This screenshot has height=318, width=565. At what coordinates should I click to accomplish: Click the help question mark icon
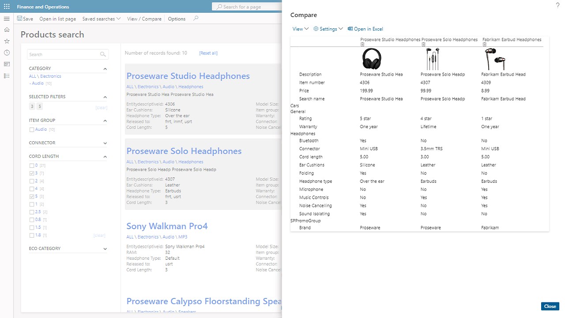click(557, 5)
